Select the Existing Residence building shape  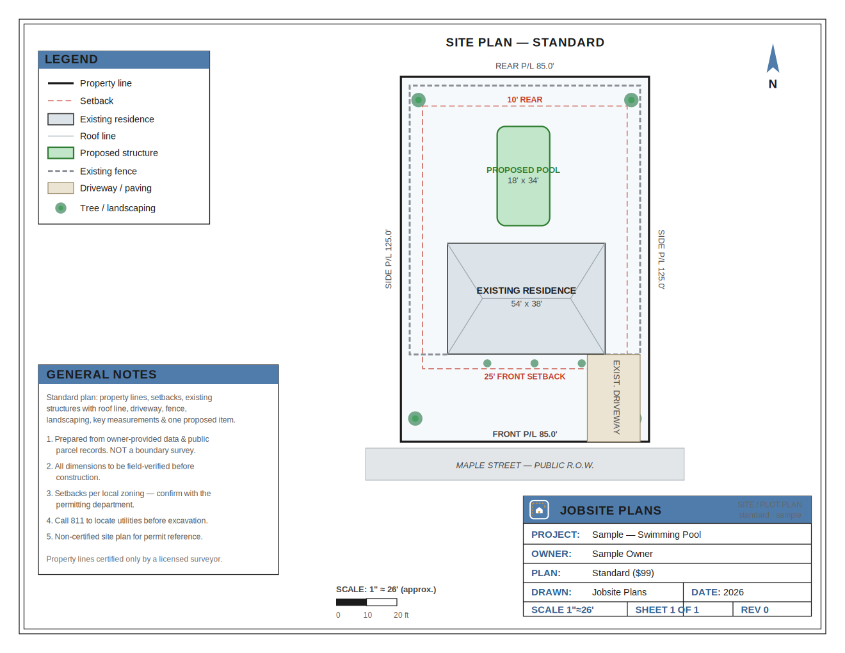coord(526,298)
